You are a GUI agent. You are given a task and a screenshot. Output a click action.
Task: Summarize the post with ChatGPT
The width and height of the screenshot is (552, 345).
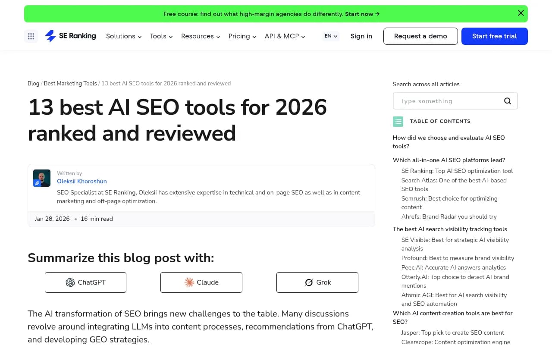click(85, 282)
